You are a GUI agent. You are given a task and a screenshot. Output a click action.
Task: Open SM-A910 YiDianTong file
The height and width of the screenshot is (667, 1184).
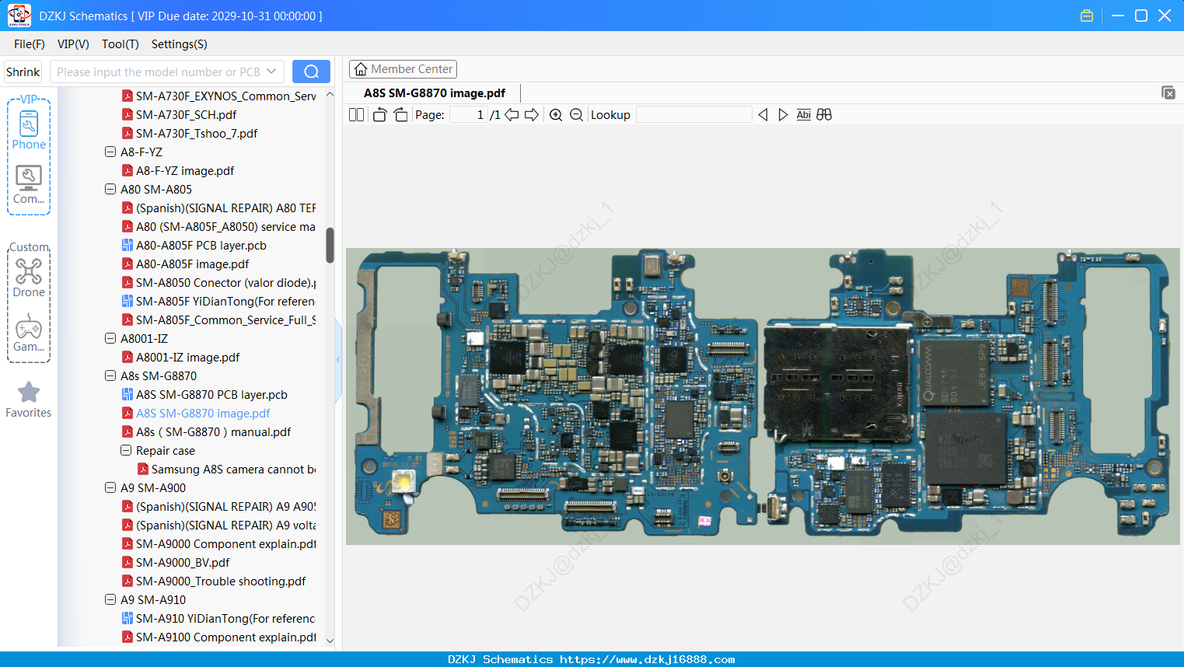tap(218, 619)
